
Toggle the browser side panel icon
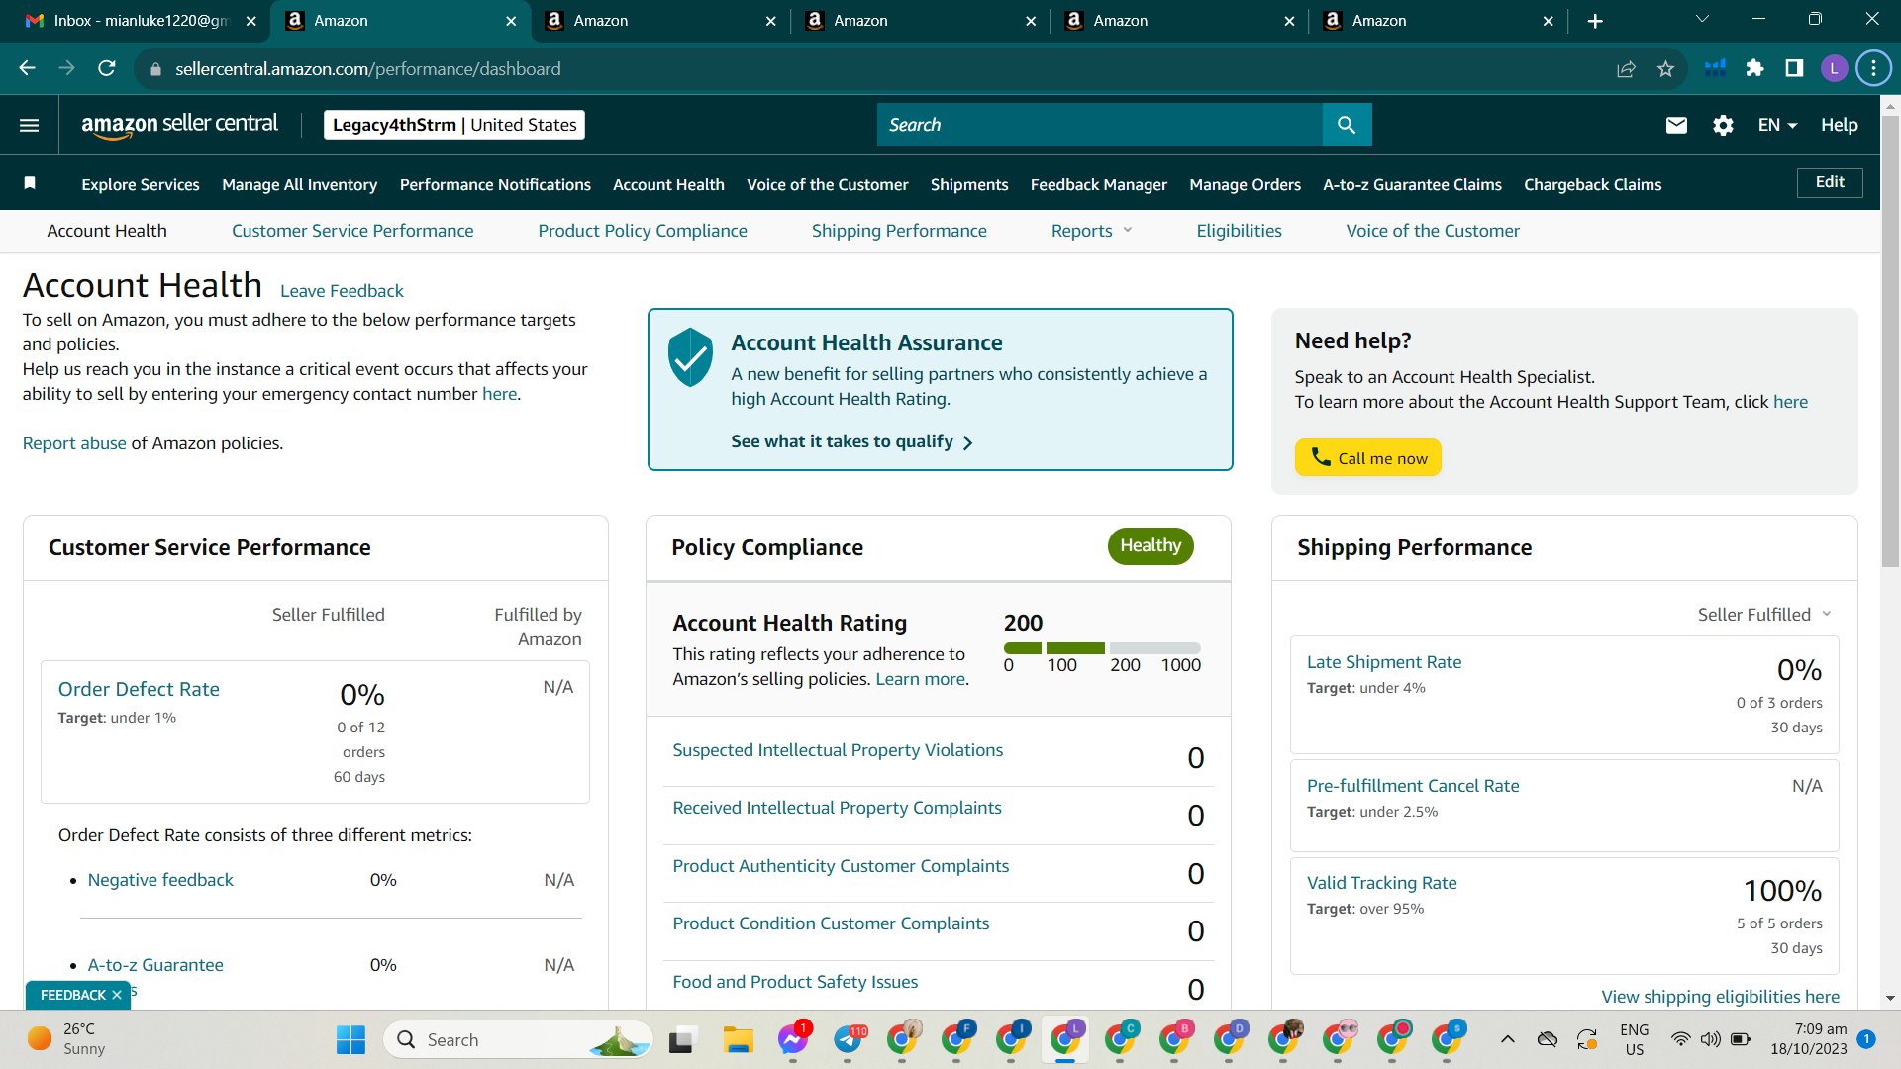(1794, 68)
